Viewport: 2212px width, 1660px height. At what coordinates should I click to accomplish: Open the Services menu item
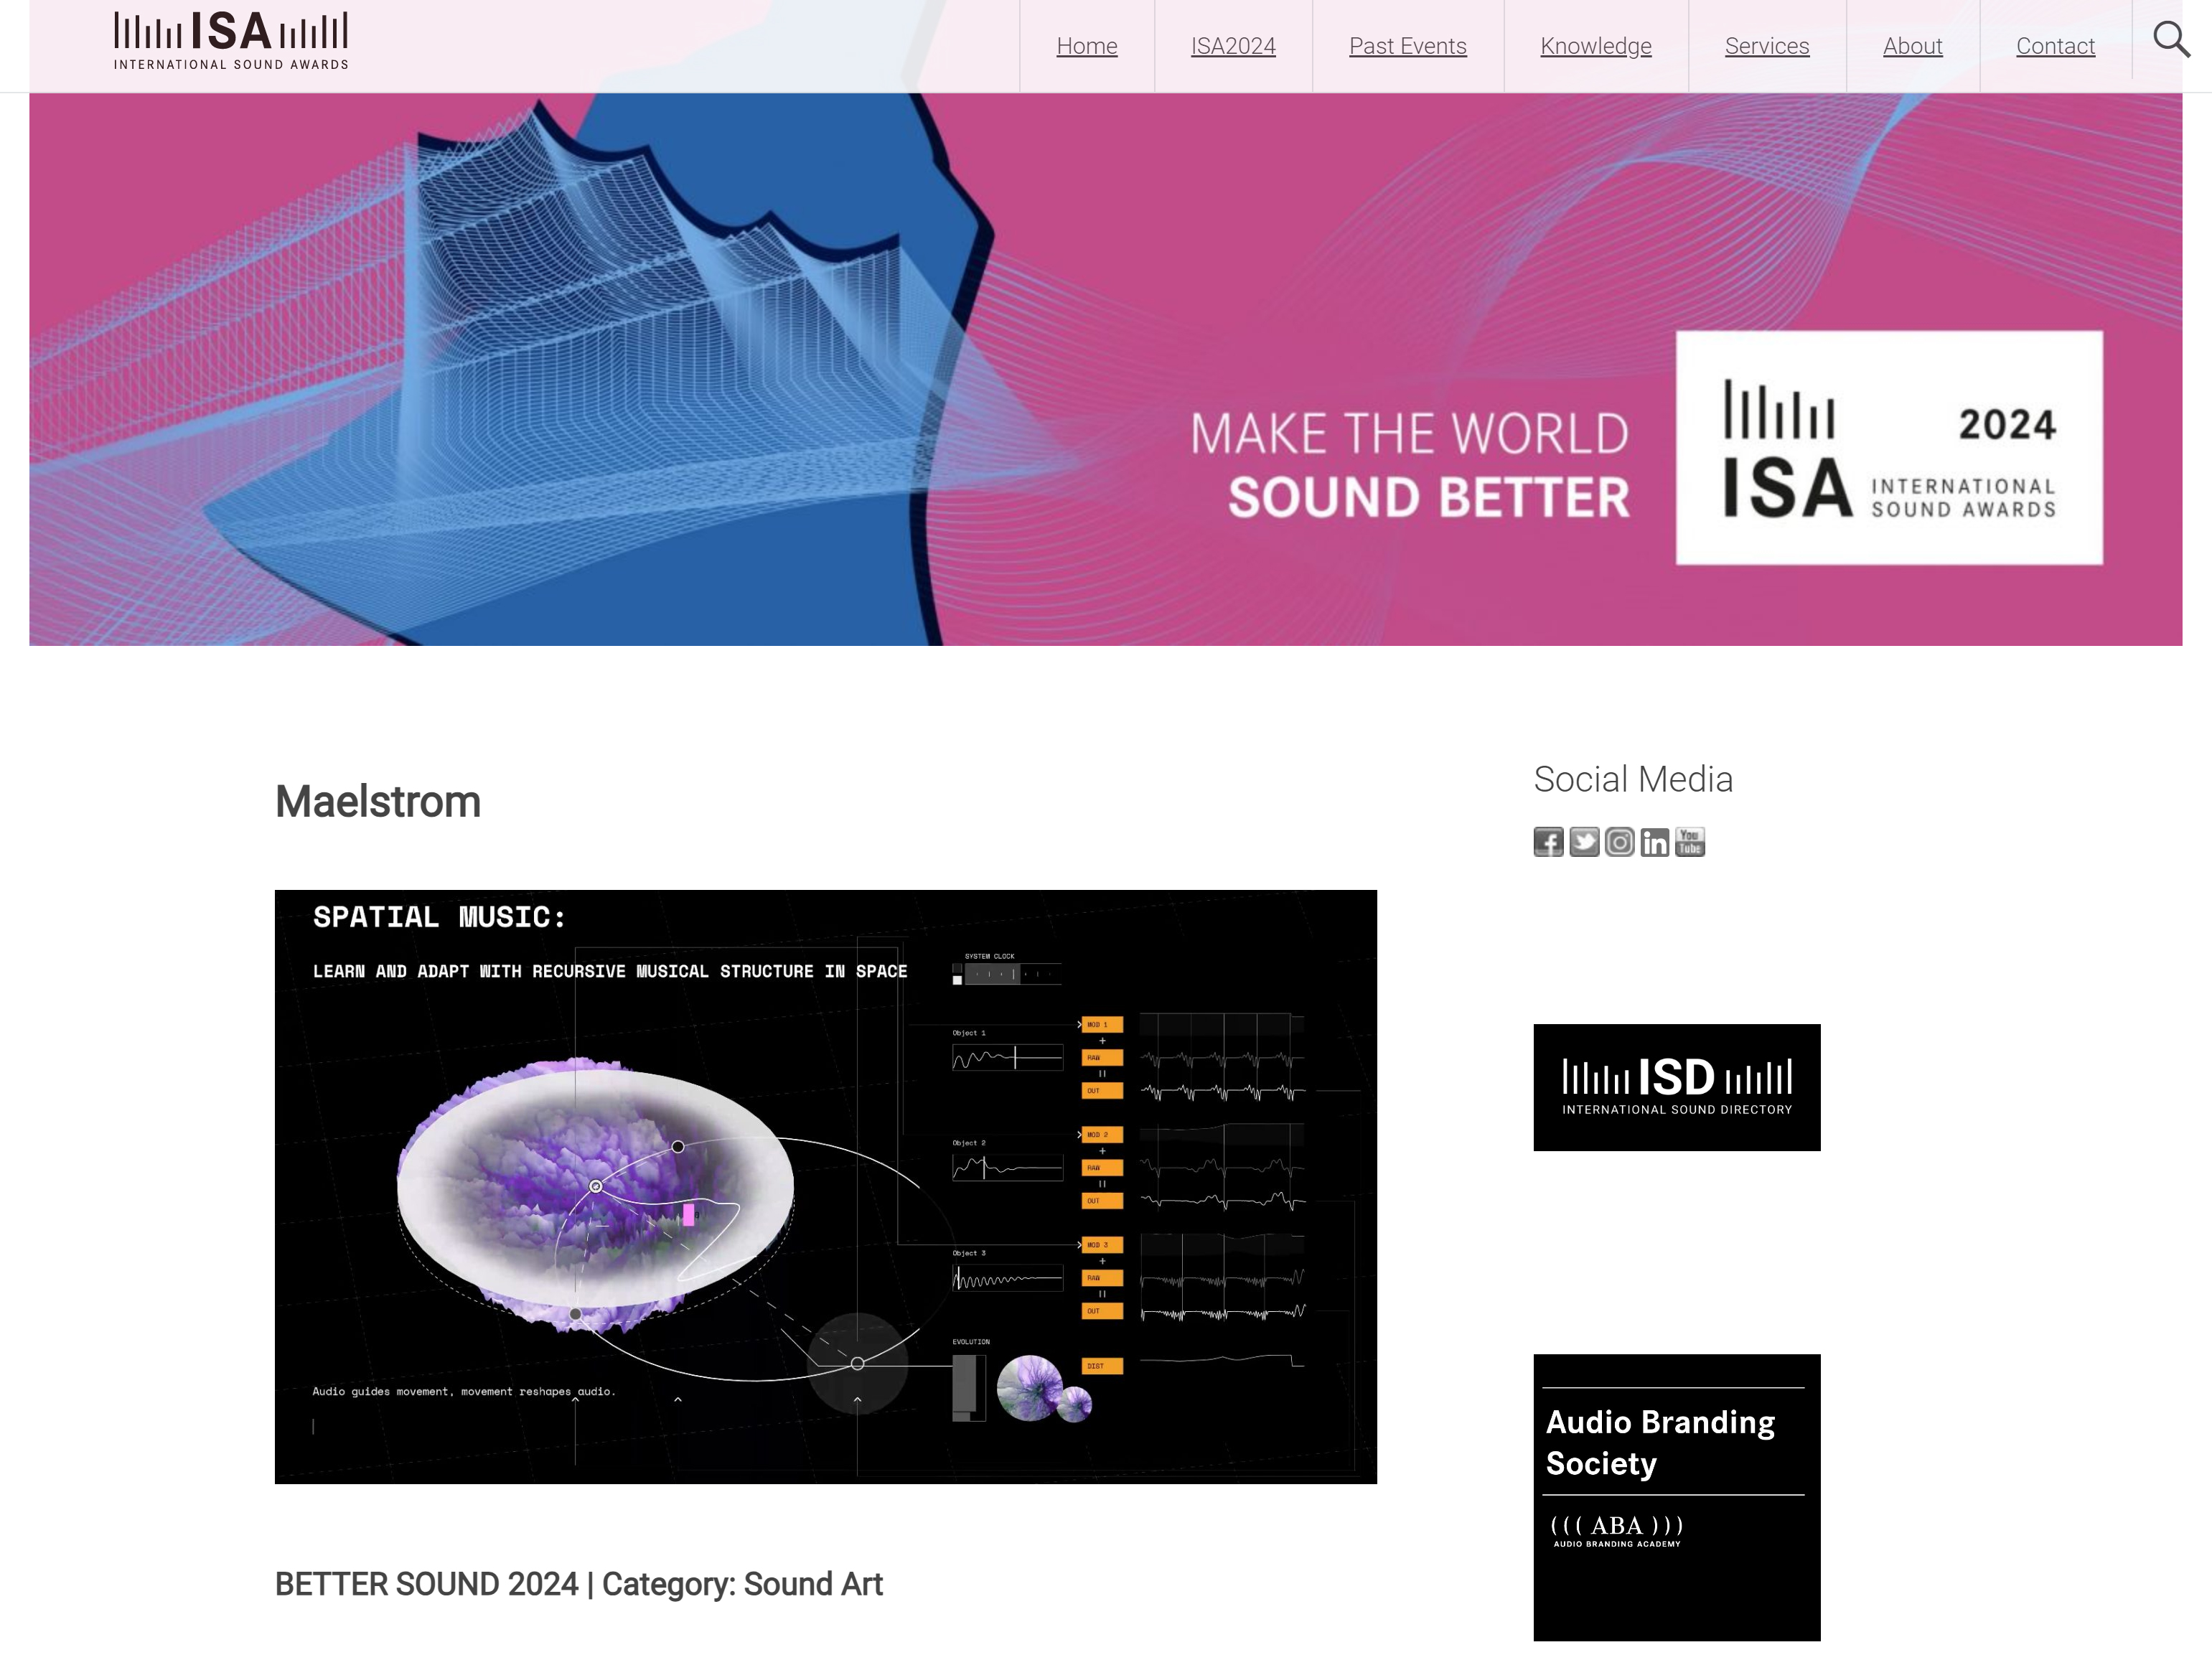pos(1766,46)
